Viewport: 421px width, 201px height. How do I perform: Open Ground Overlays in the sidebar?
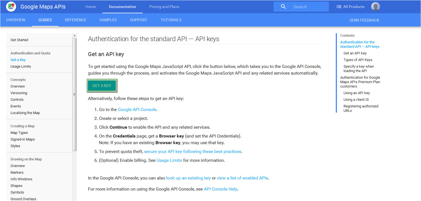click(23, 199)
